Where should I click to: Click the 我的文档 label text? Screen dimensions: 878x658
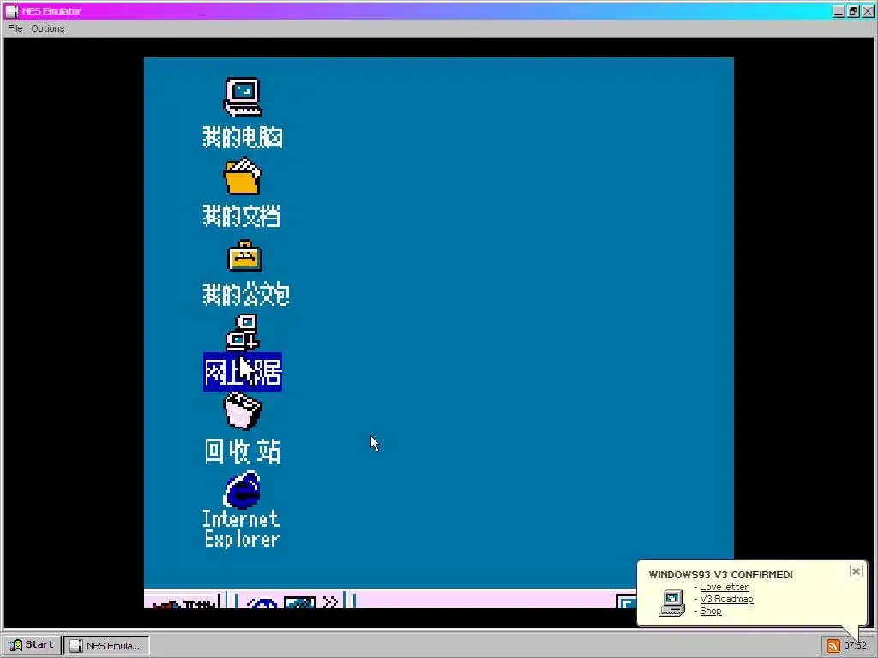tap(241, 216)
